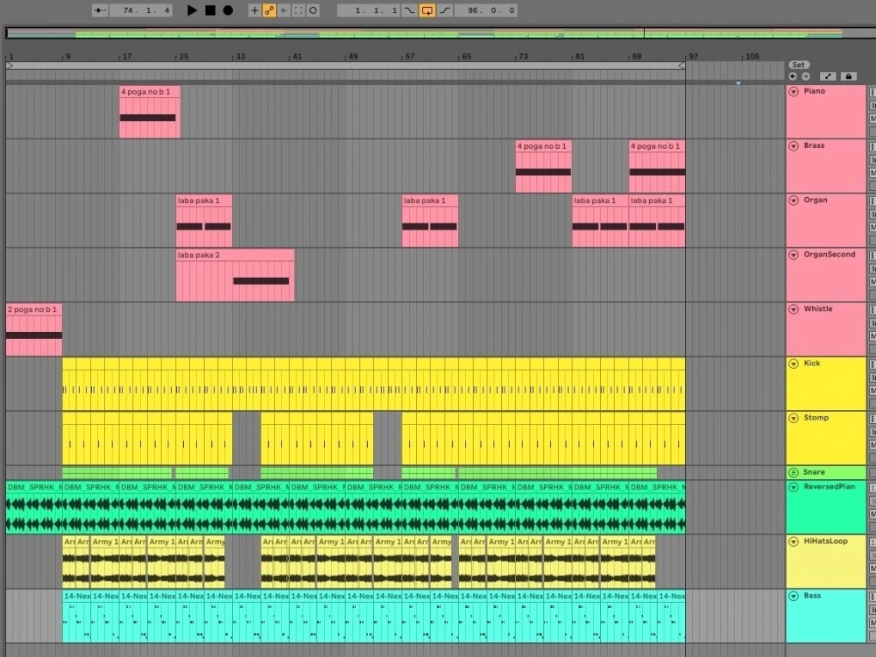Viewport: 876px width, 657px height.
Task: Stop playback with the Stop button
Action: point(210,10)
